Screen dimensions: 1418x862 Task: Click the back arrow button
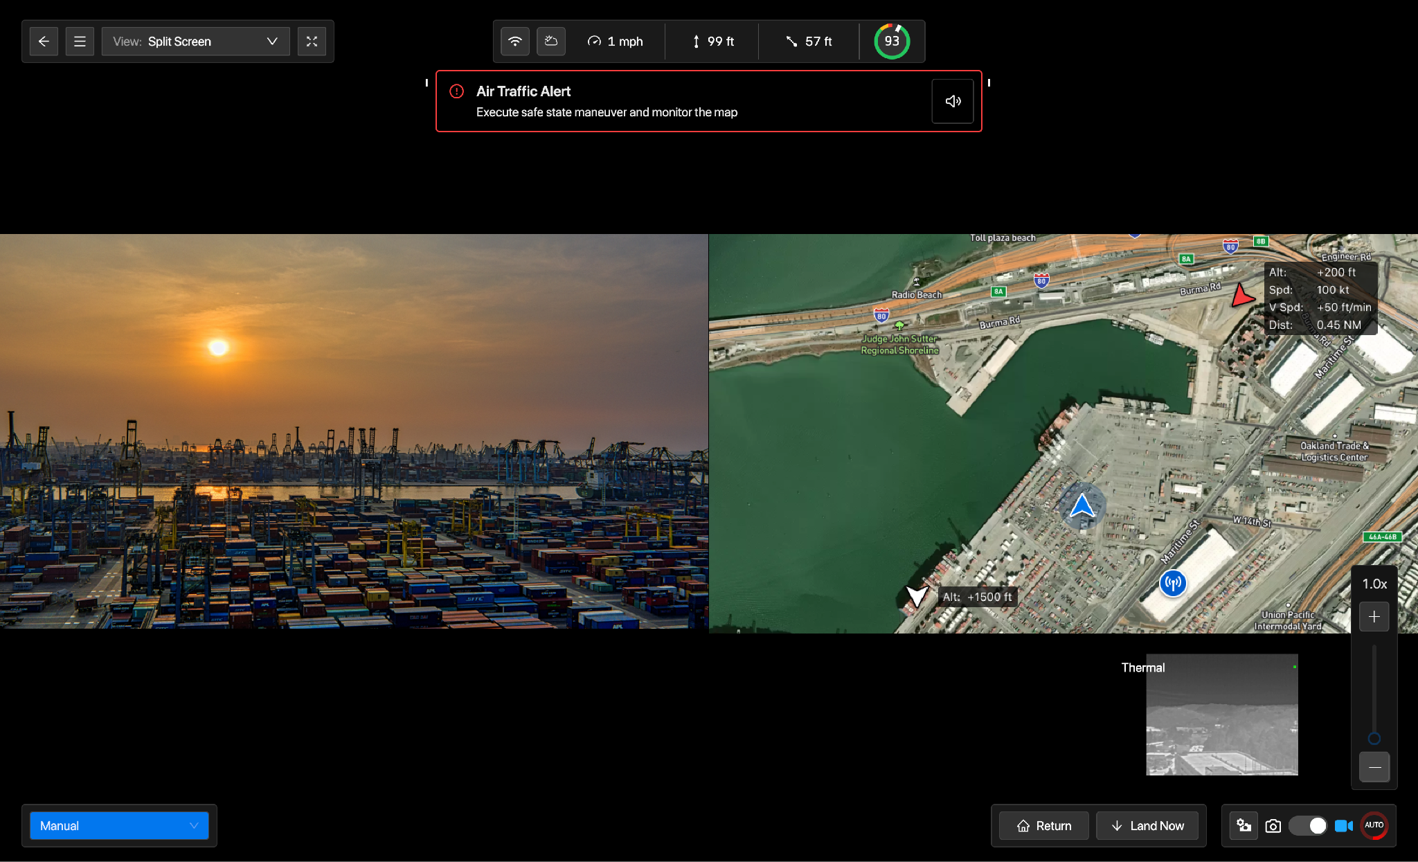pos(44,42)
